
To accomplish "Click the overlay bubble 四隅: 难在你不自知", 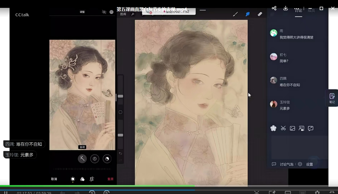I will 24,144.
